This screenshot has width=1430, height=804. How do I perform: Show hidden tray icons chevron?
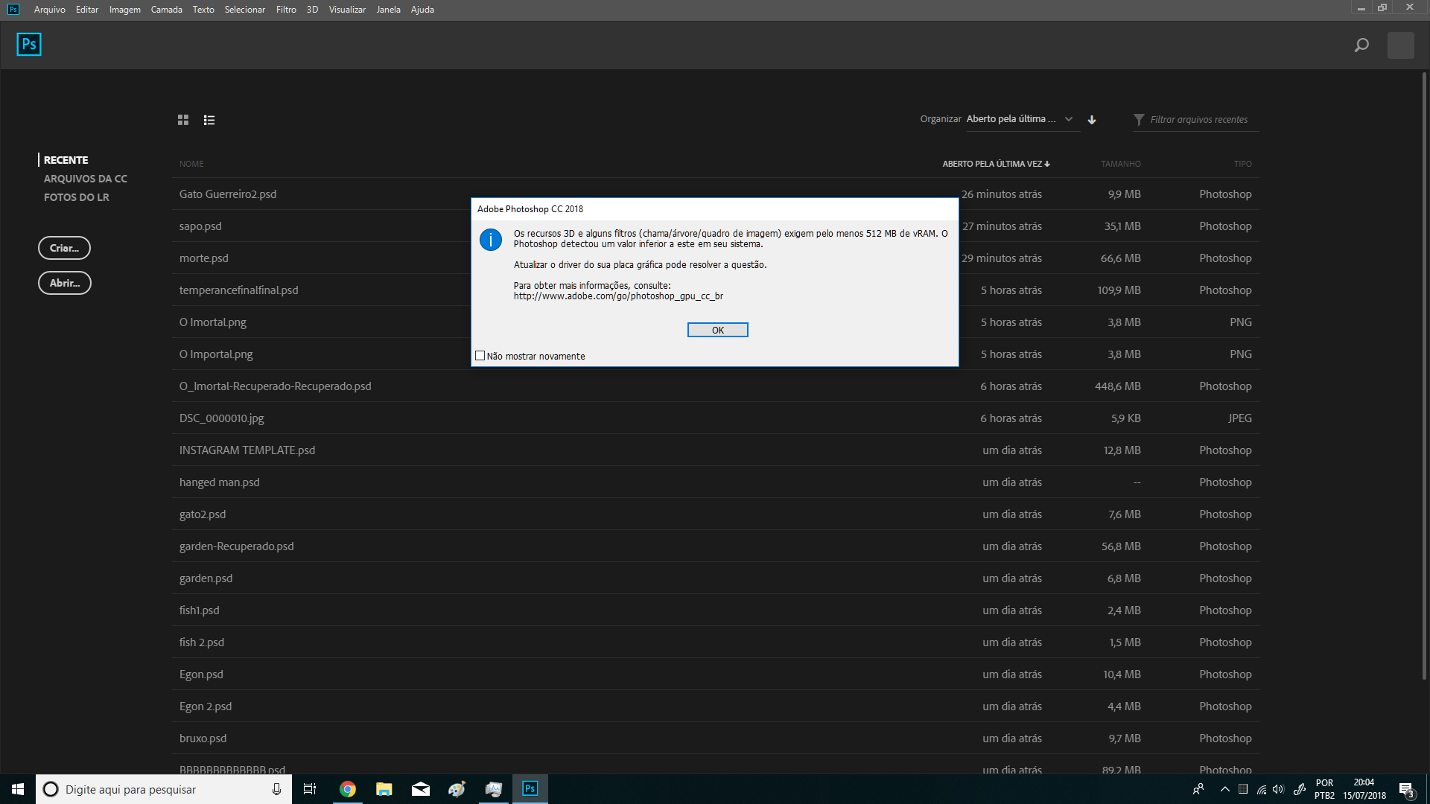point(1225,789)
